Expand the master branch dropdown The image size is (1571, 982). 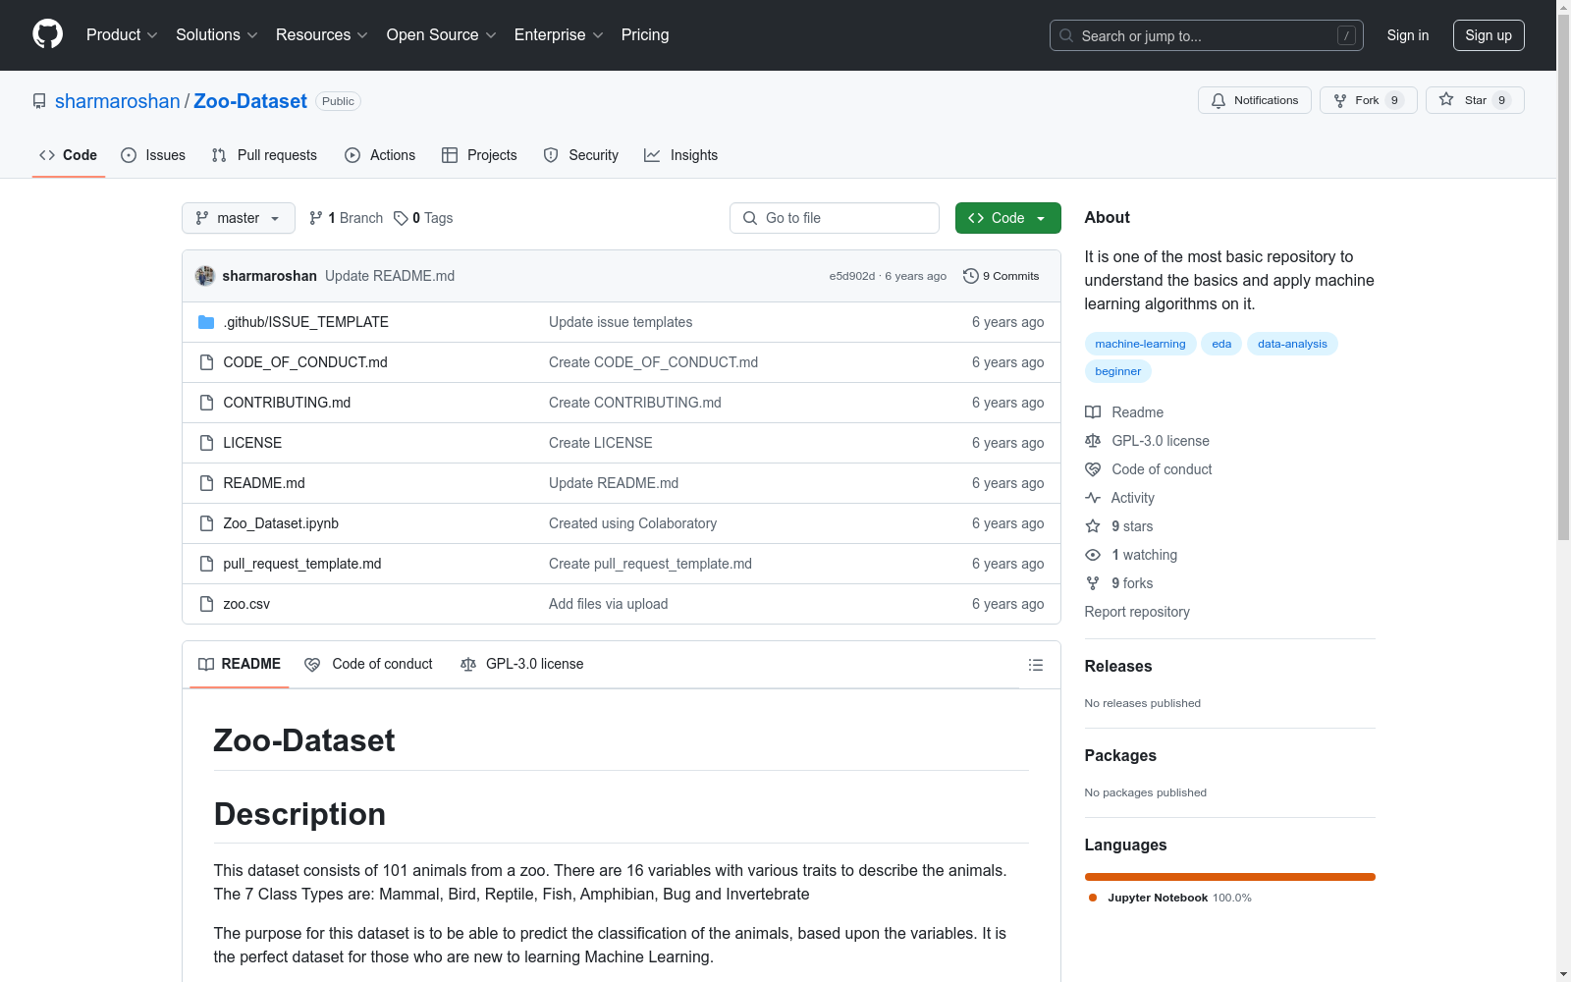[x=238, y=218]
